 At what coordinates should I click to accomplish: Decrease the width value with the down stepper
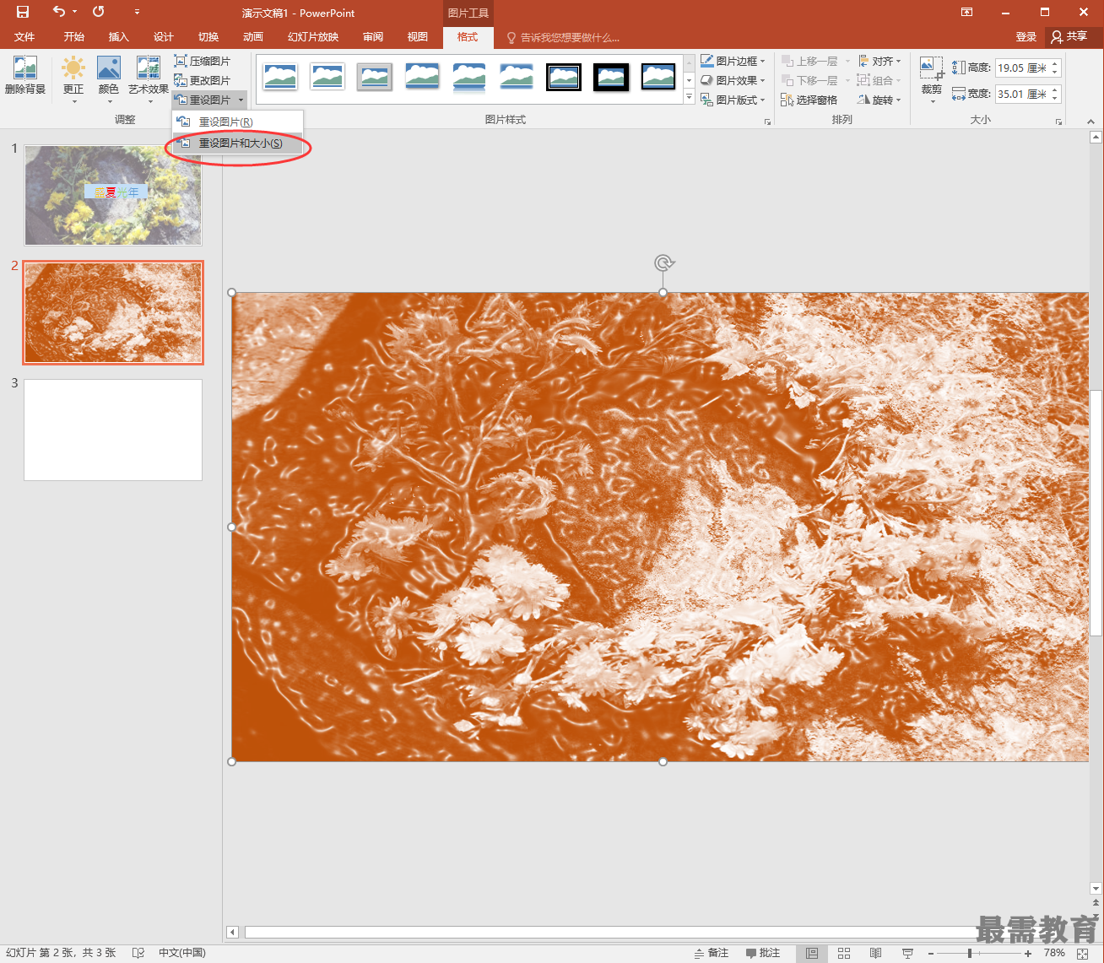[x=1055, y=99]
